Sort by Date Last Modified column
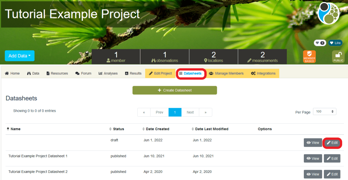 click(x=211, y=129)
